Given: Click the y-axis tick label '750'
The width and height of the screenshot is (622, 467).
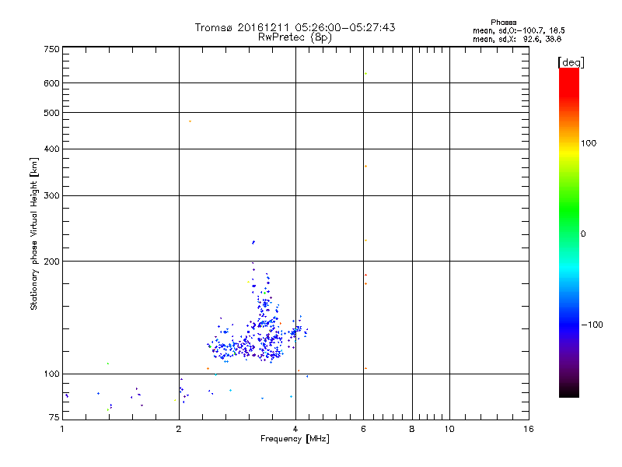Looking at the screenshot, I should tap(51, 49).
